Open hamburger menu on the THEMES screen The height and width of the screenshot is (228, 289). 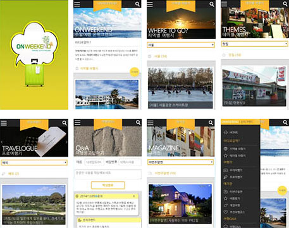coord(224,4)
